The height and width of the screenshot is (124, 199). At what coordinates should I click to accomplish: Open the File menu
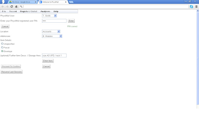[4, 11]
